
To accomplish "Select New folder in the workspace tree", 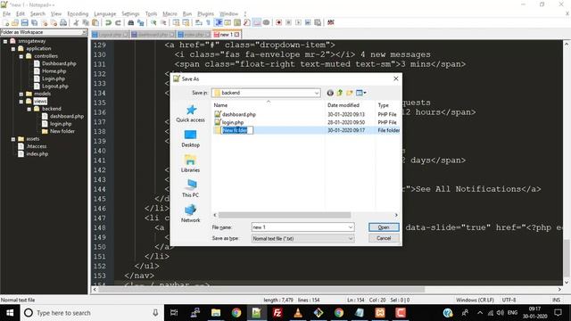I will 62,131.
